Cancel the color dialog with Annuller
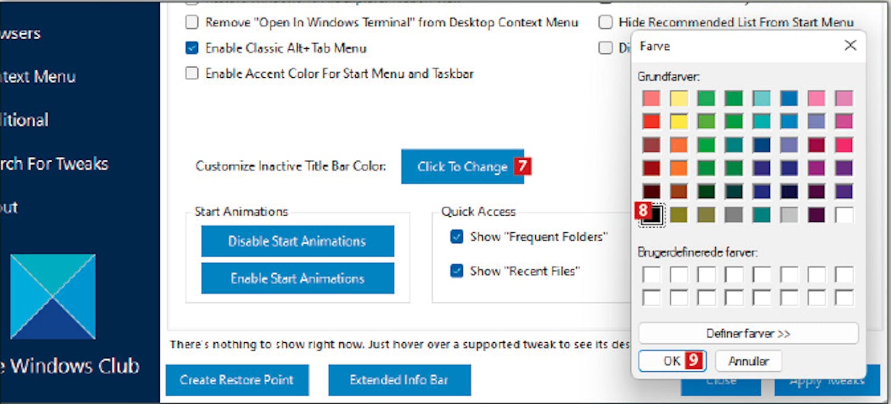Viewport: 891px width, 404px height. click(748, 361)
